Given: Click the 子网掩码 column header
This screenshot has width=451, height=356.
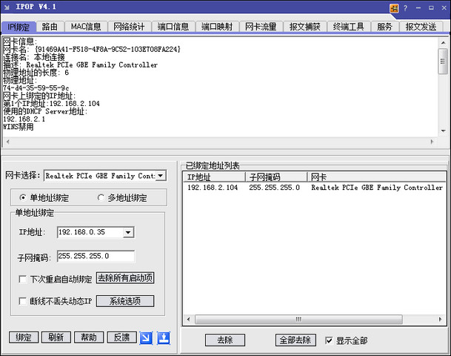Looking at the screenshot, I should (x=276, y=177).
